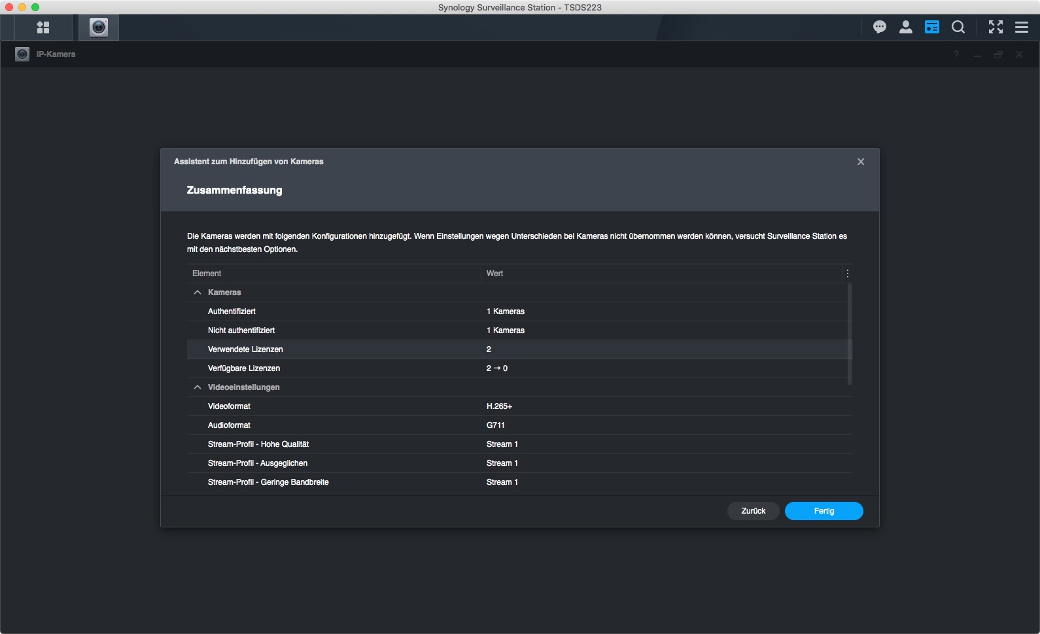
Task: Collapse the Kameras section
Action: click(x=198, y=292)
